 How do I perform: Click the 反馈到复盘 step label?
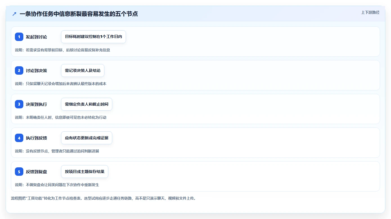coord(36,172)
